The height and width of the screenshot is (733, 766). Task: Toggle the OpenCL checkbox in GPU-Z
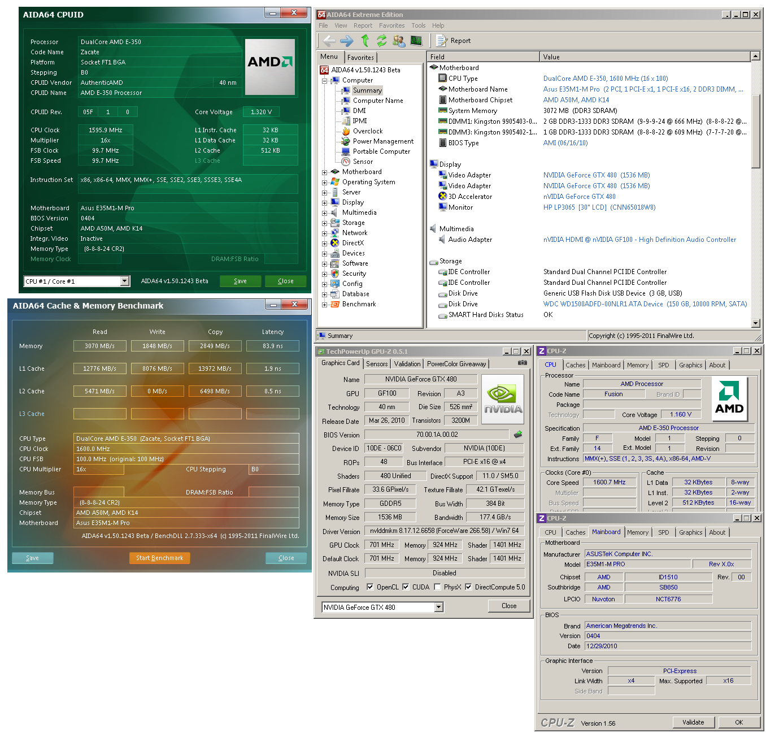(370, 587)
